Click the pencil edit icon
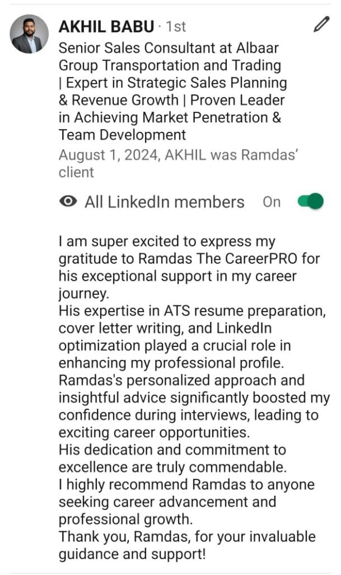Viewport: 341px width, 575px height. click(321, 24)
